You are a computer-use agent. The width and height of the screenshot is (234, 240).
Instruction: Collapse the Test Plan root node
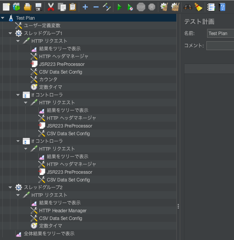tap(2, 18)
